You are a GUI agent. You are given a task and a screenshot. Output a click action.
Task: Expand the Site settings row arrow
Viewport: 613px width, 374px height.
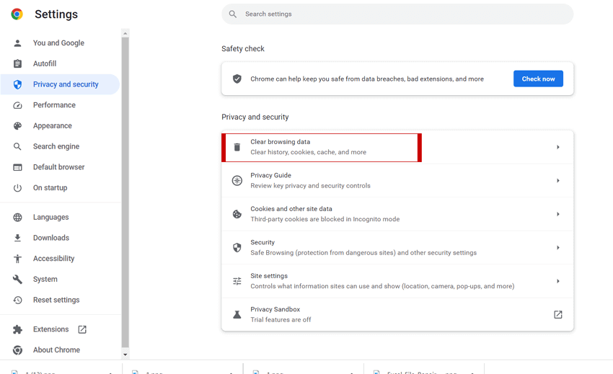tap(558, 281)
